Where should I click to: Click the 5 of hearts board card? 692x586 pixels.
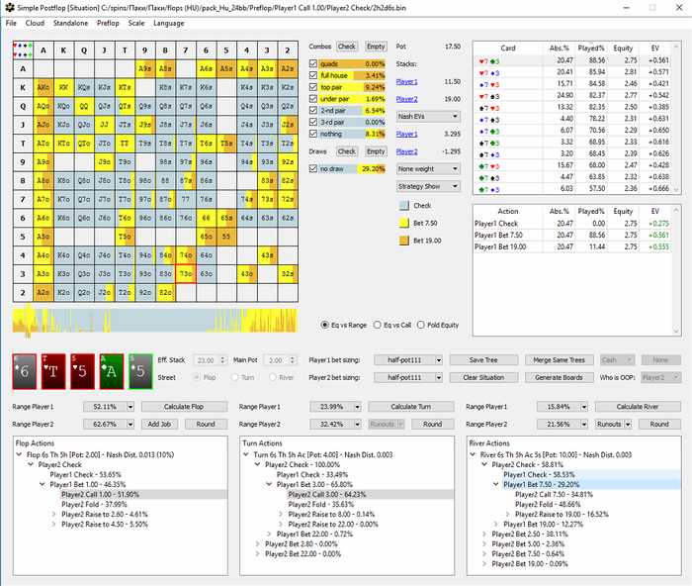[x=82, y=371]
